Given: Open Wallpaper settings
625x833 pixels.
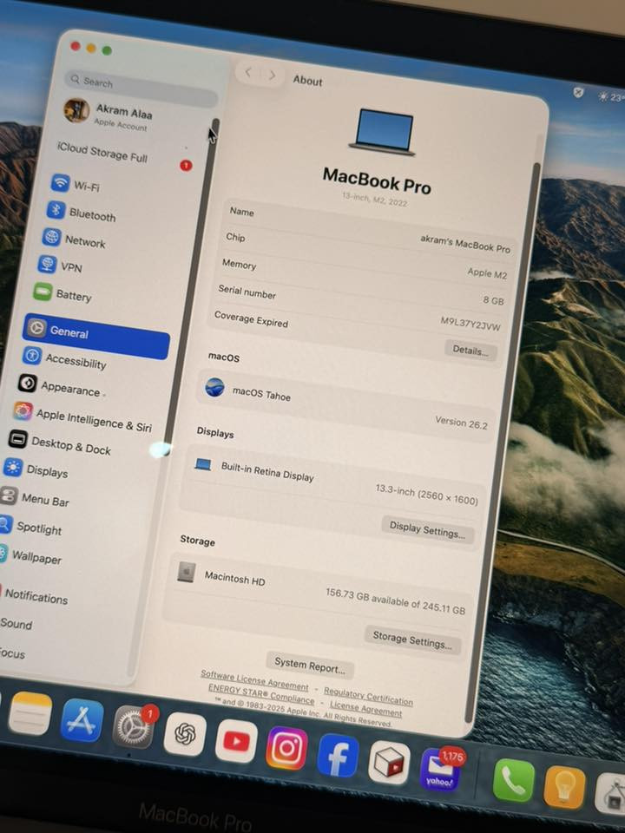Looking at the screenshot, I should [30, 555].
